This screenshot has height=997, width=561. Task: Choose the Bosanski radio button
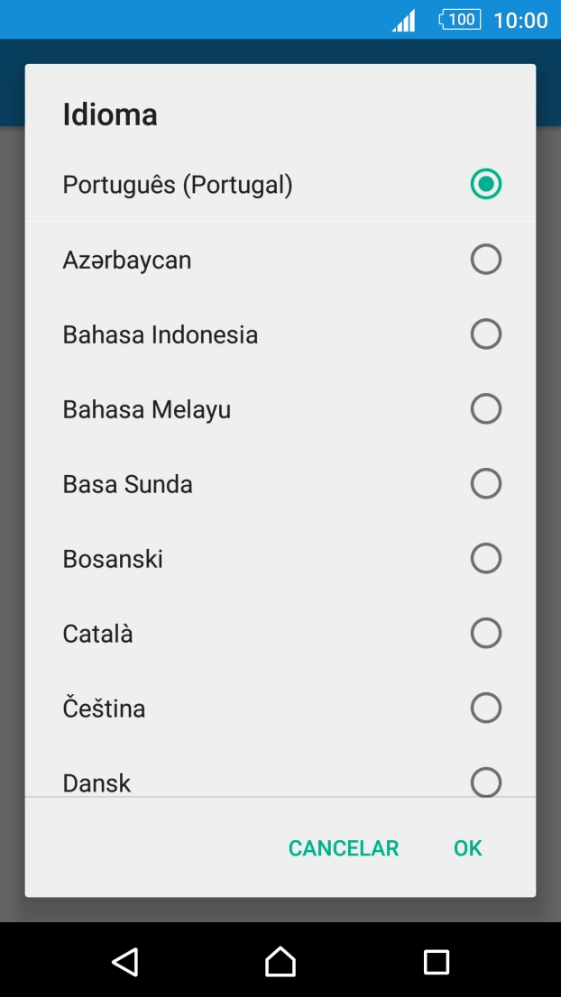(485, 559)
